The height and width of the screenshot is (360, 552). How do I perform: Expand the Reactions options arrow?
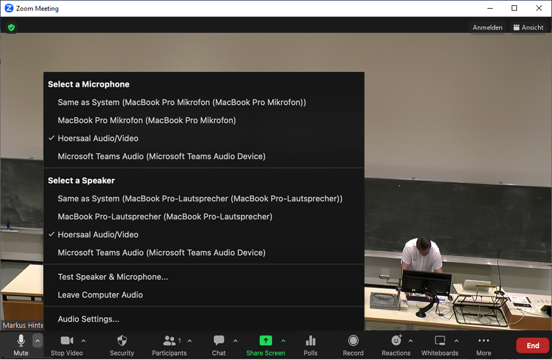(411, 341)
